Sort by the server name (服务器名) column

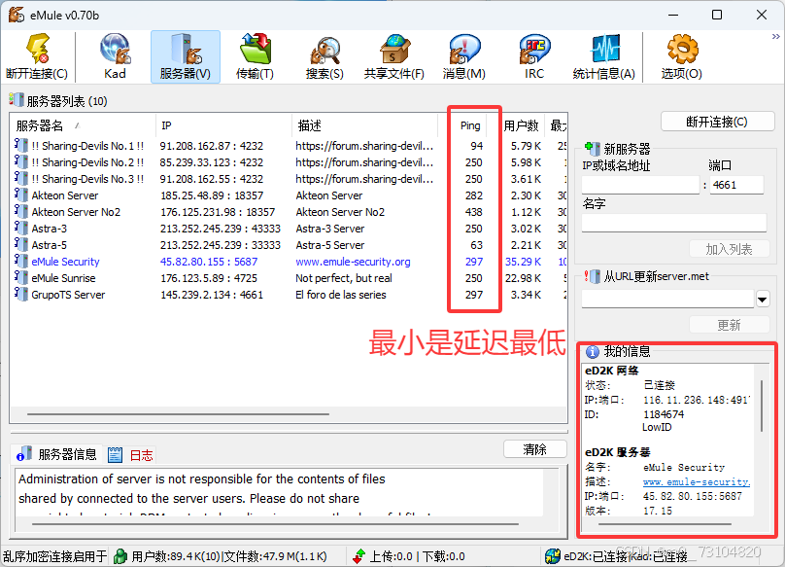click(83, 125)
